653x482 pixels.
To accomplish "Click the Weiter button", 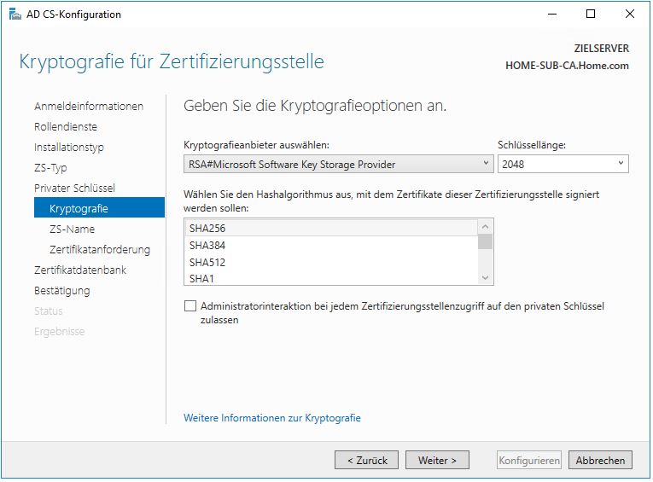I will pos(437,461).
